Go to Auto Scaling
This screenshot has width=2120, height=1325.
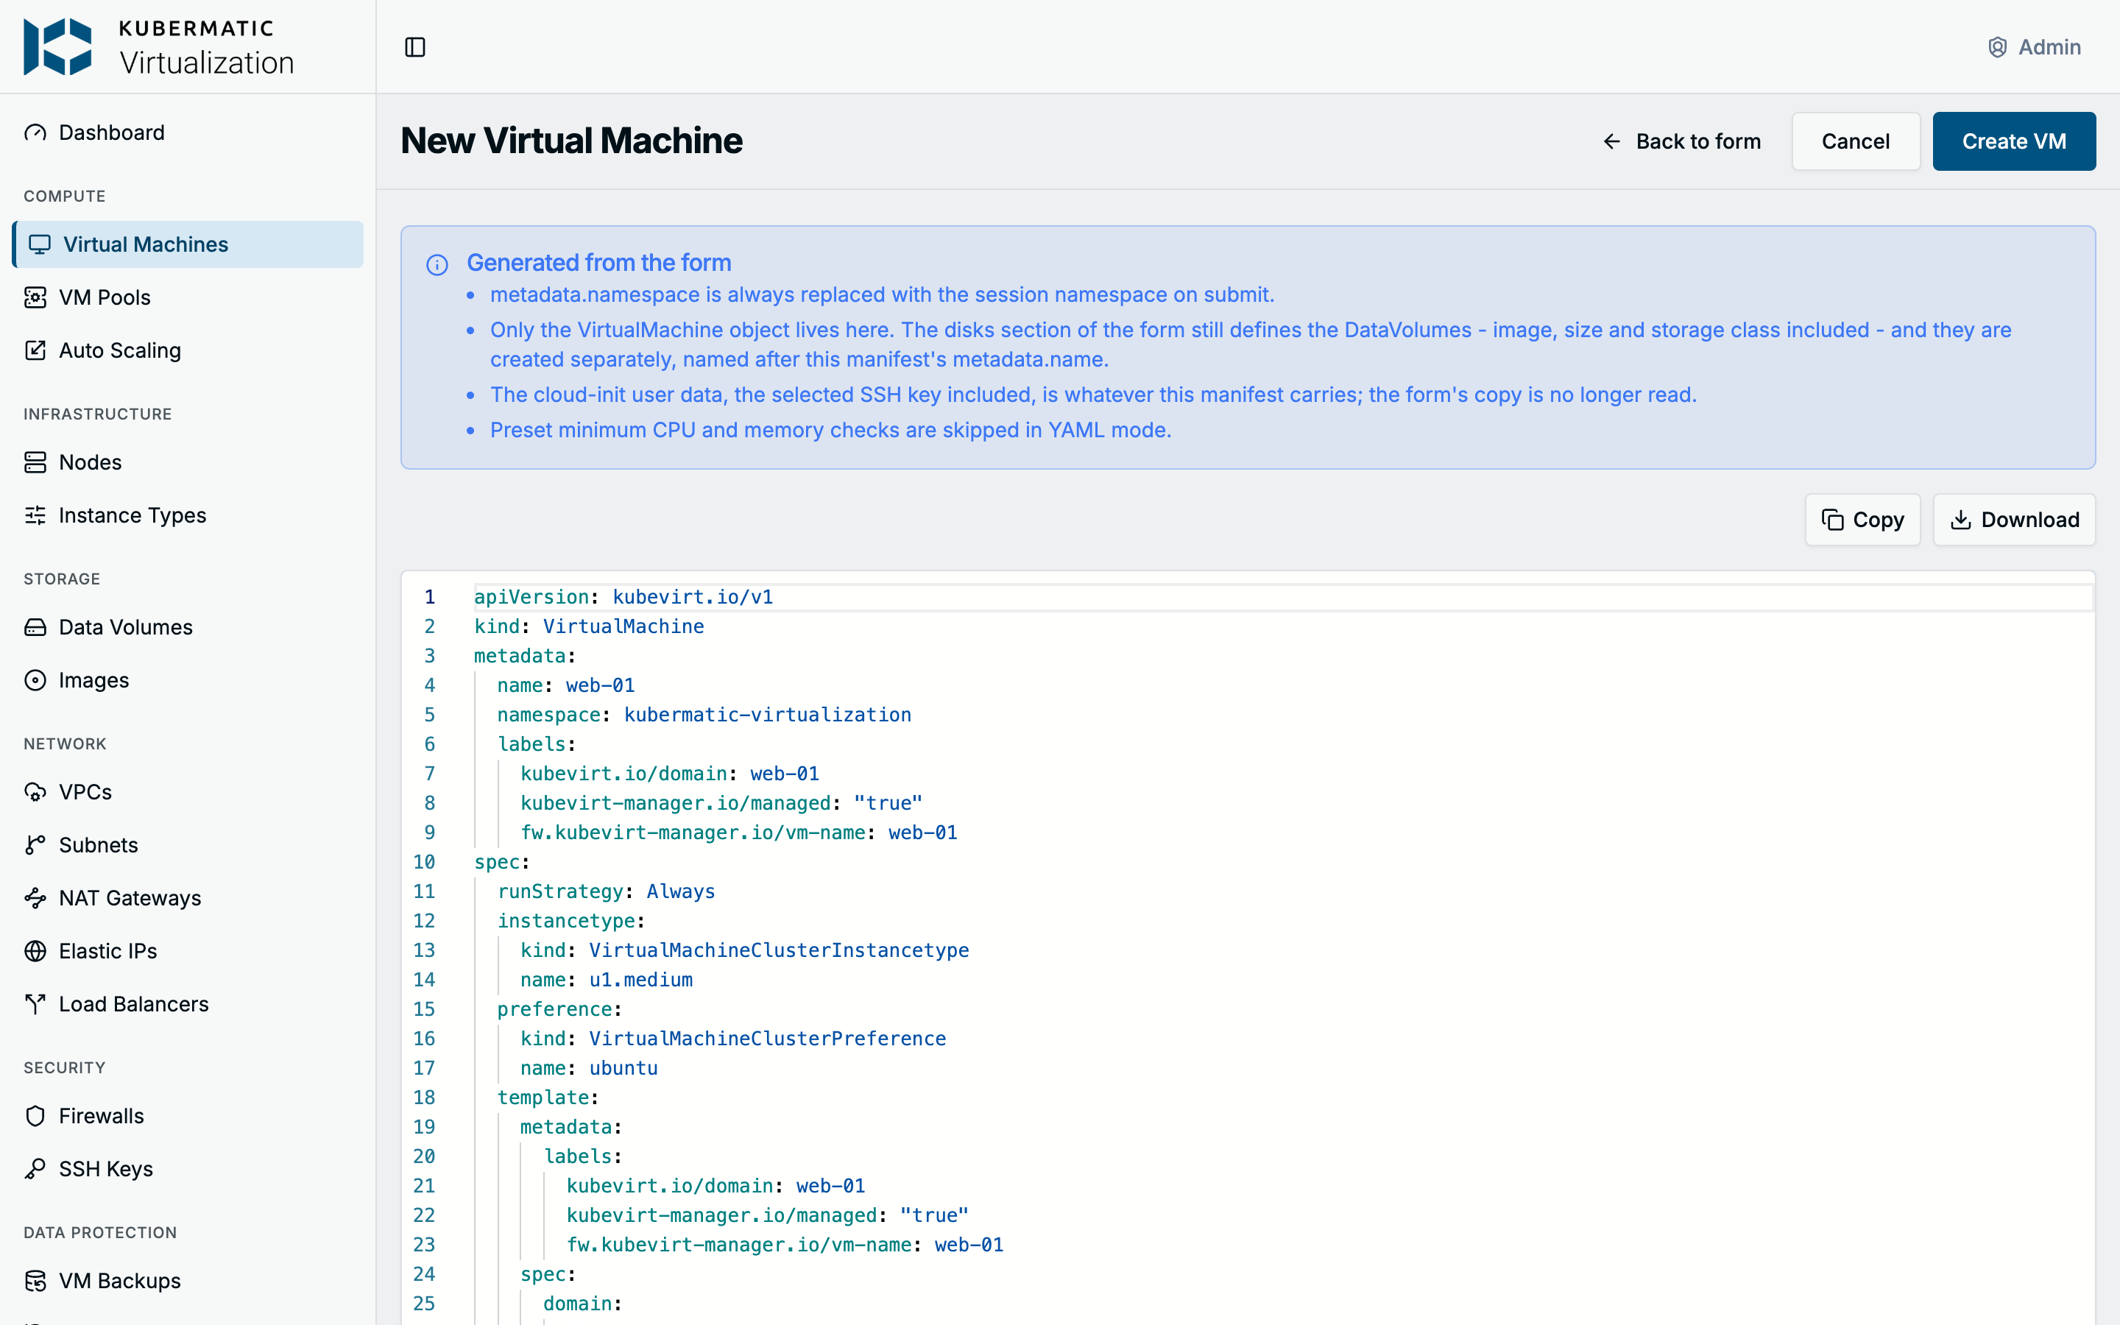tap(186, 350)
